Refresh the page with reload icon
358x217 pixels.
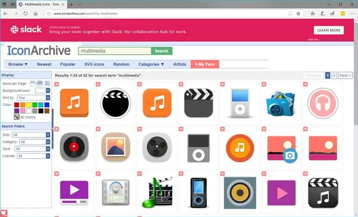coord(25,14)
